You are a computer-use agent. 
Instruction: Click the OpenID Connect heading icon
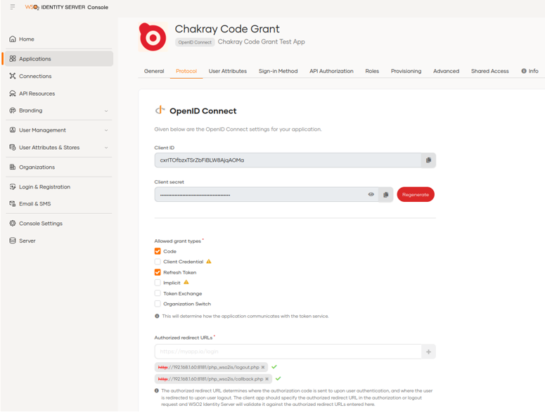(160, 110)
